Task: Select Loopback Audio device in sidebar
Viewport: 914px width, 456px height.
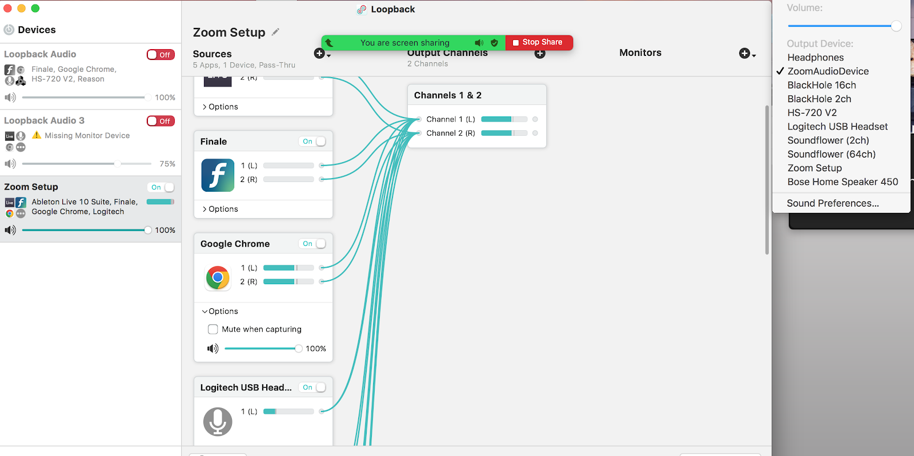Action: 90,76
